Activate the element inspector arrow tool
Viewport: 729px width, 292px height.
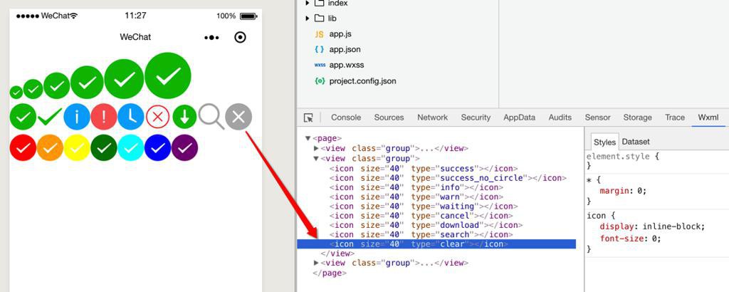pos(308,118)
